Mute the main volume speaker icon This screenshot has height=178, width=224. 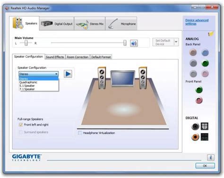pyautogui.click(x=134, y=43)
